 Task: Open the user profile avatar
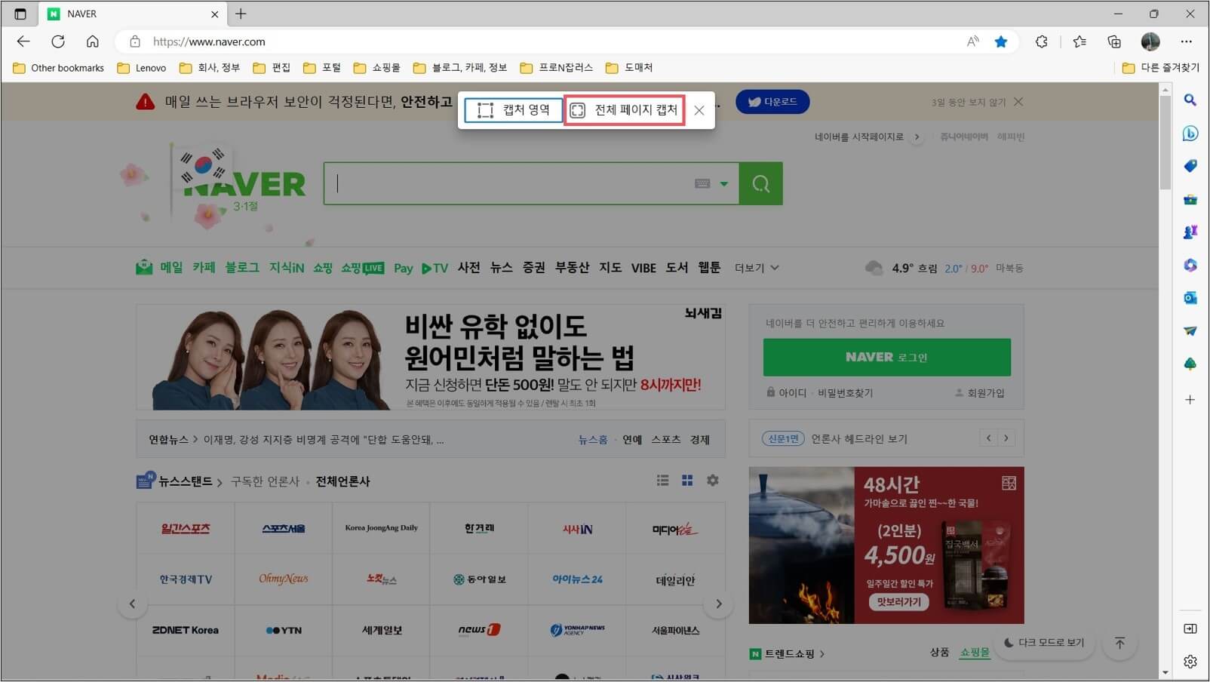click(1150, 41)
